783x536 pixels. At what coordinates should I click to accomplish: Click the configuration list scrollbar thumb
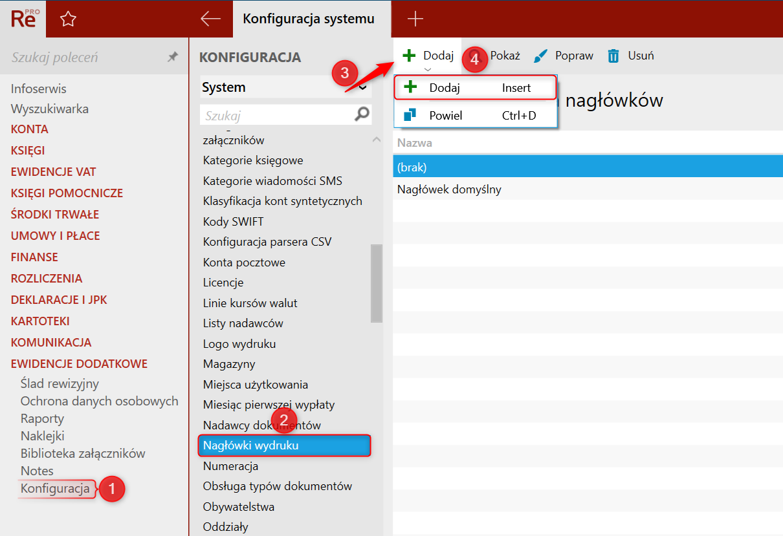click(377, 283)
